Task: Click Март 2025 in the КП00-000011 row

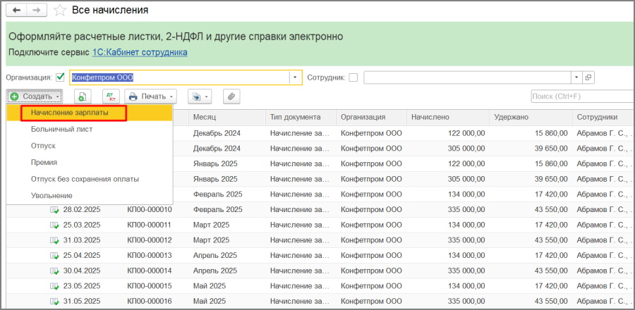Action: (211, 225)
